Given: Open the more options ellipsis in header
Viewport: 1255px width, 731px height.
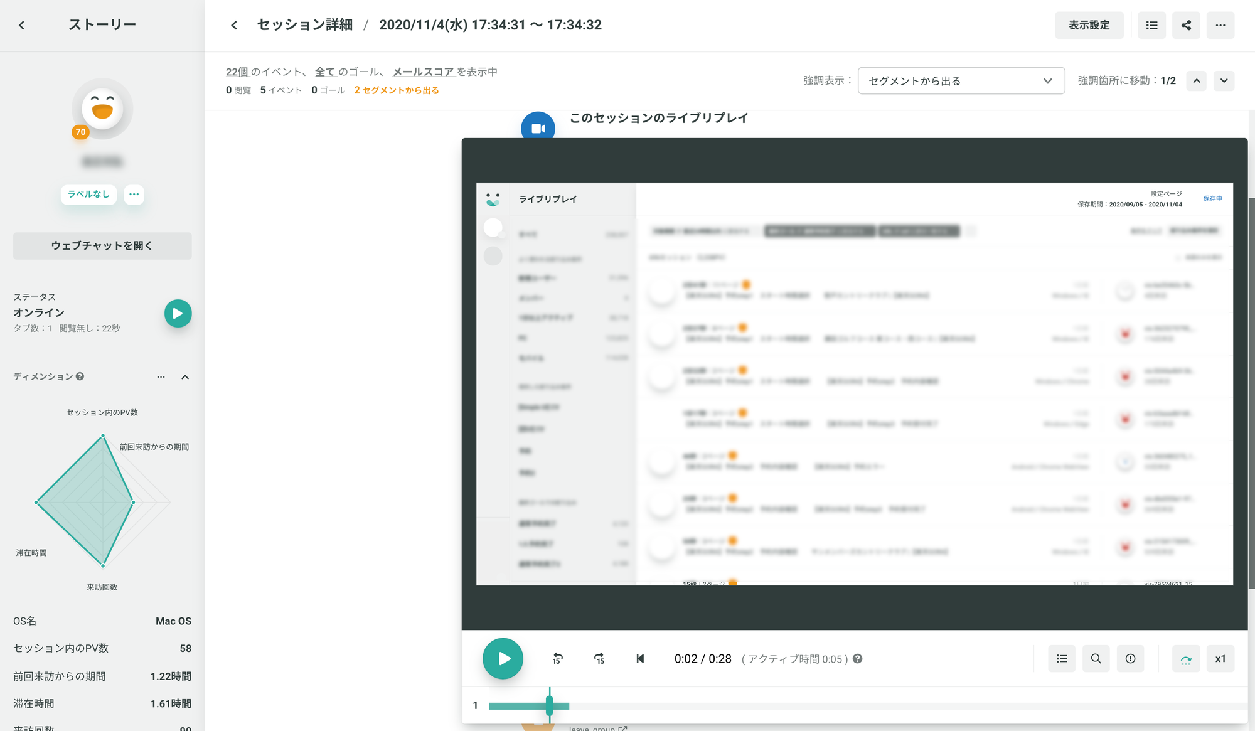Looking at the screenshot, I should 1220,25.
